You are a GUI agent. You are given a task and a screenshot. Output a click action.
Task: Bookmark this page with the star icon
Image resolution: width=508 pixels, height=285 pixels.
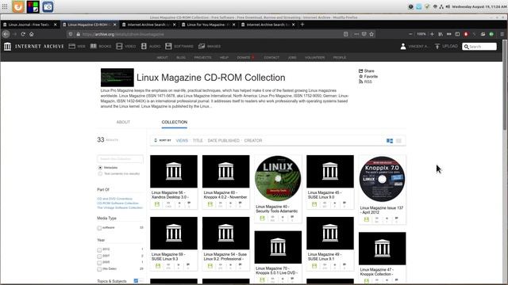tap(371, 34)
